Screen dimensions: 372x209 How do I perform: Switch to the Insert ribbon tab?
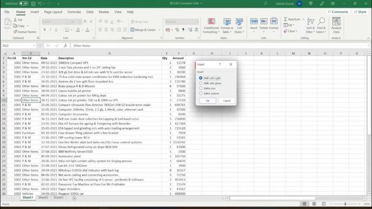coord(34,12)
